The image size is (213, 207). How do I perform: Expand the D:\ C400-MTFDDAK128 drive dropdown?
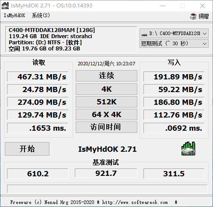click(174, 33)
